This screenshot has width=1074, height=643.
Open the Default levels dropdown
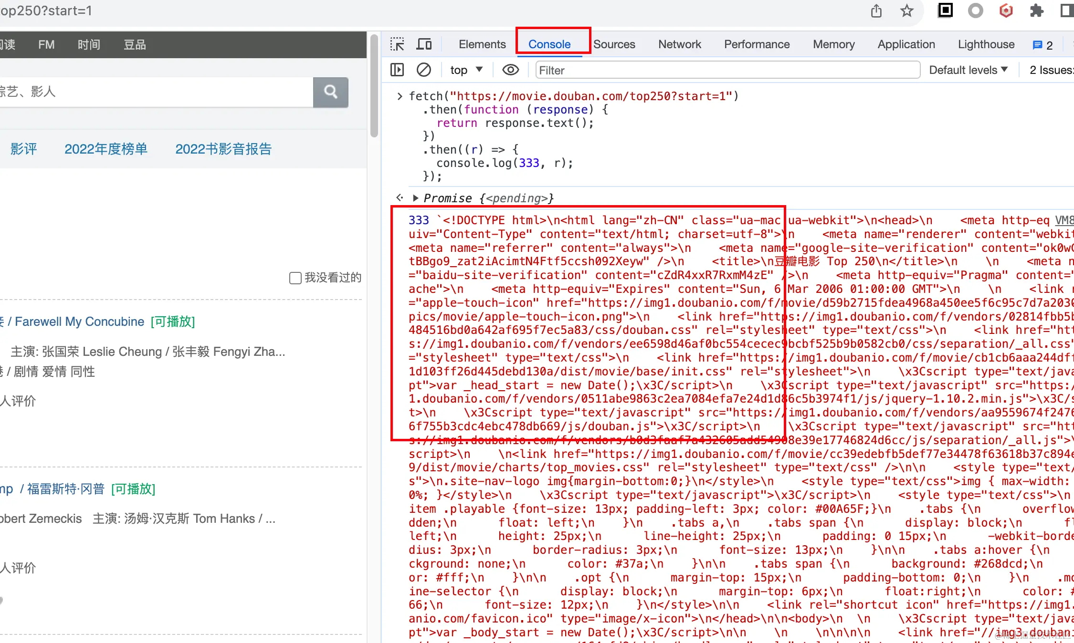pos(968,70)
